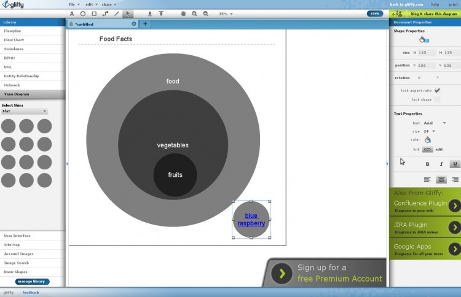Align text right
The width and height of the screenshot is (461, 297).
(455, 180)
